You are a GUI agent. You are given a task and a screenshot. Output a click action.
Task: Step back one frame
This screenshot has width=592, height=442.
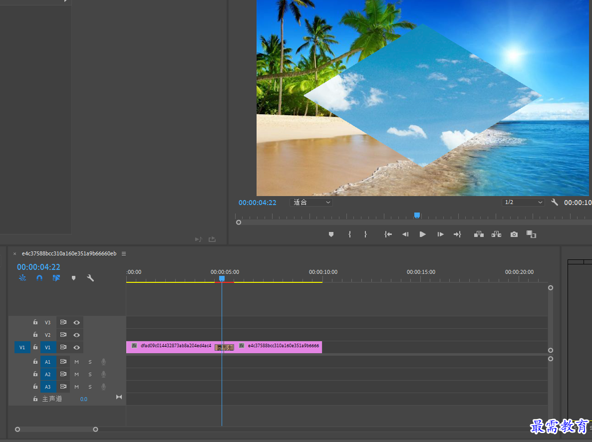click(405, 234)
